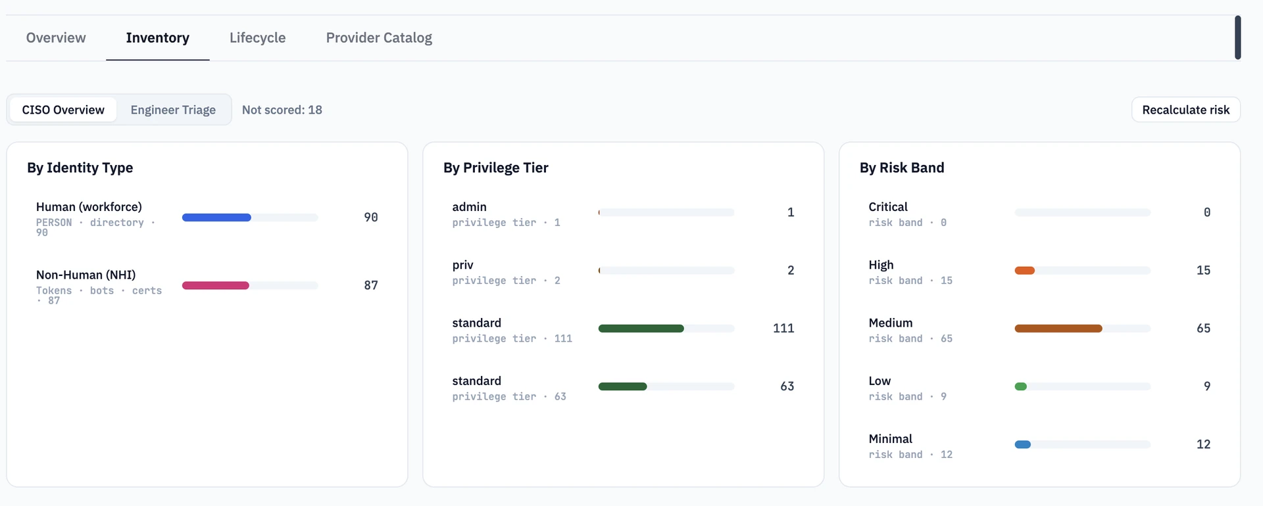Select the Non-Human (NHI) row label
1263x506 pixels.
(x=86, y=275)
